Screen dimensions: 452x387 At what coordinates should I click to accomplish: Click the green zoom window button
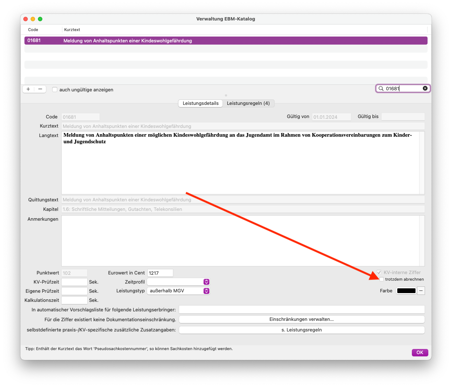40,19
